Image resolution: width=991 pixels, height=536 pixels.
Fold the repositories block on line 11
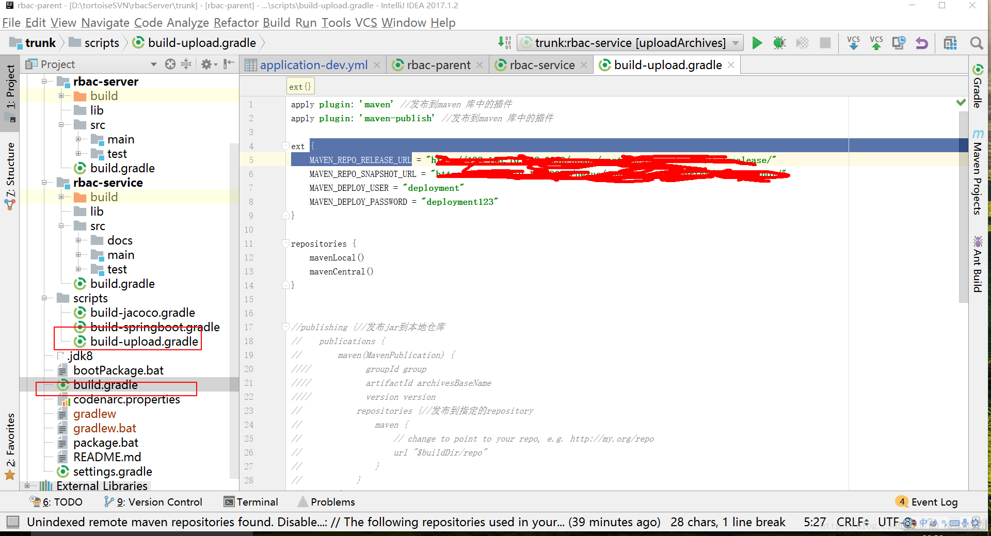pyautogui.click(x=286, y=243)
